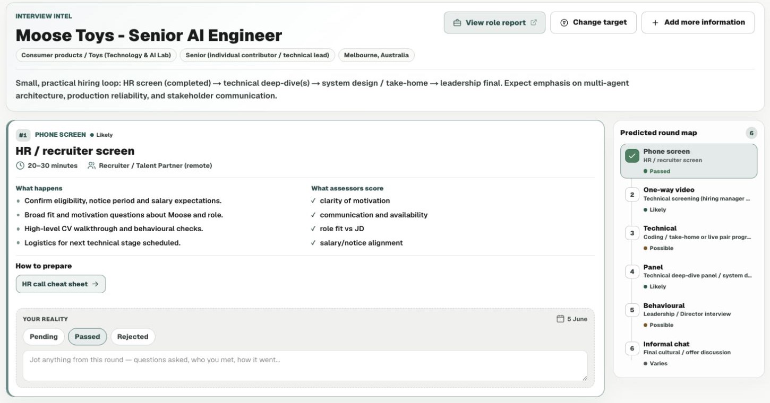Click the Senior individual contributor tag
770x403 pixels.
click(258, 55)
